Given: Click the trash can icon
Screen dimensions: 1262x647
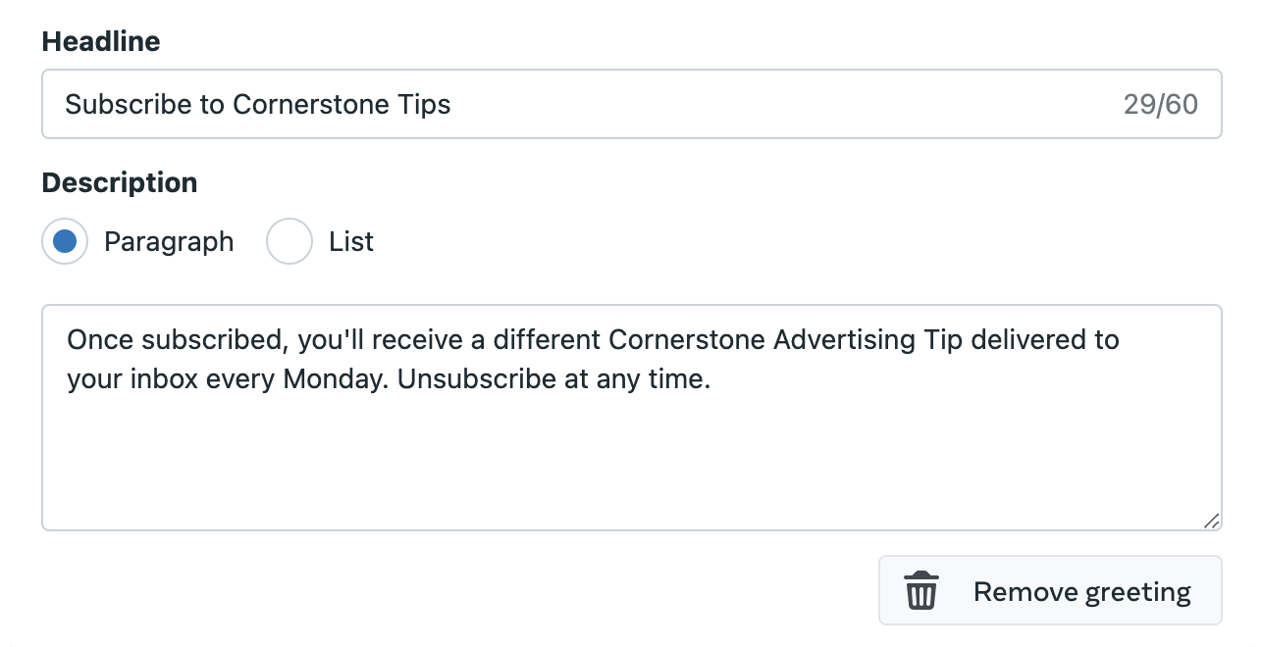Looking at the screenshot, I should [x=920, y=592].
